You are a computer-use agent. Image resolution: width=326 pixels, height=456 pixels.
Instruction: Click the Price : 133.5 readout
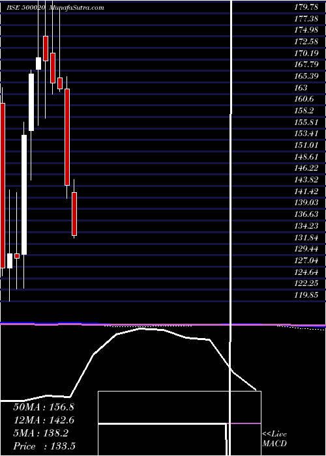(44, 446)
